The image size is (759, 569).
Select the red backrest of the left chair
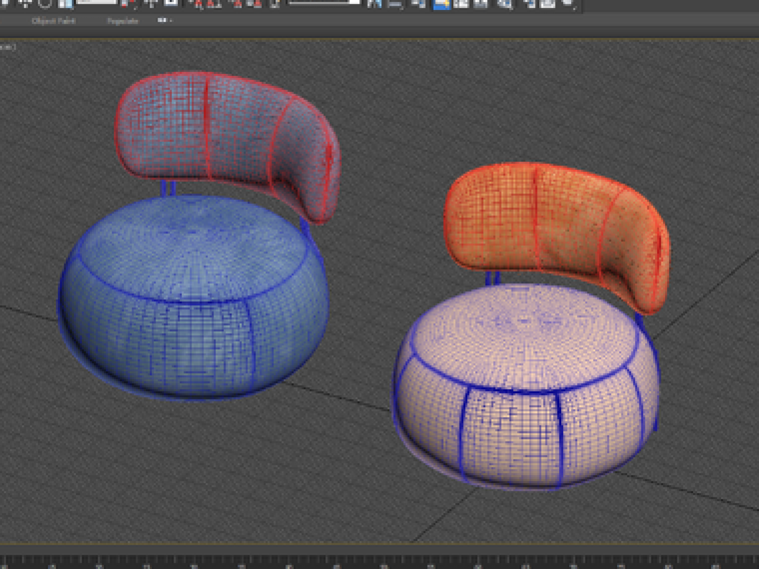click(x=228, y=142)
